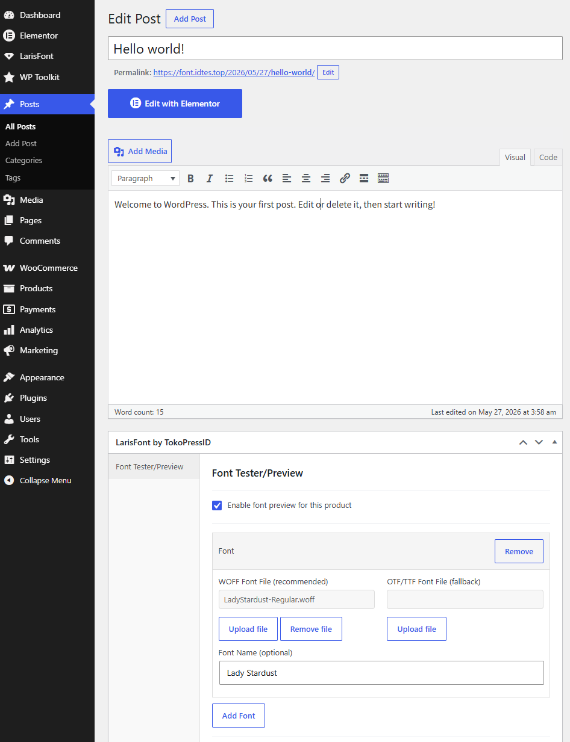Align text right
This screenshot has width=570, height=742.
tap(325, 178)
